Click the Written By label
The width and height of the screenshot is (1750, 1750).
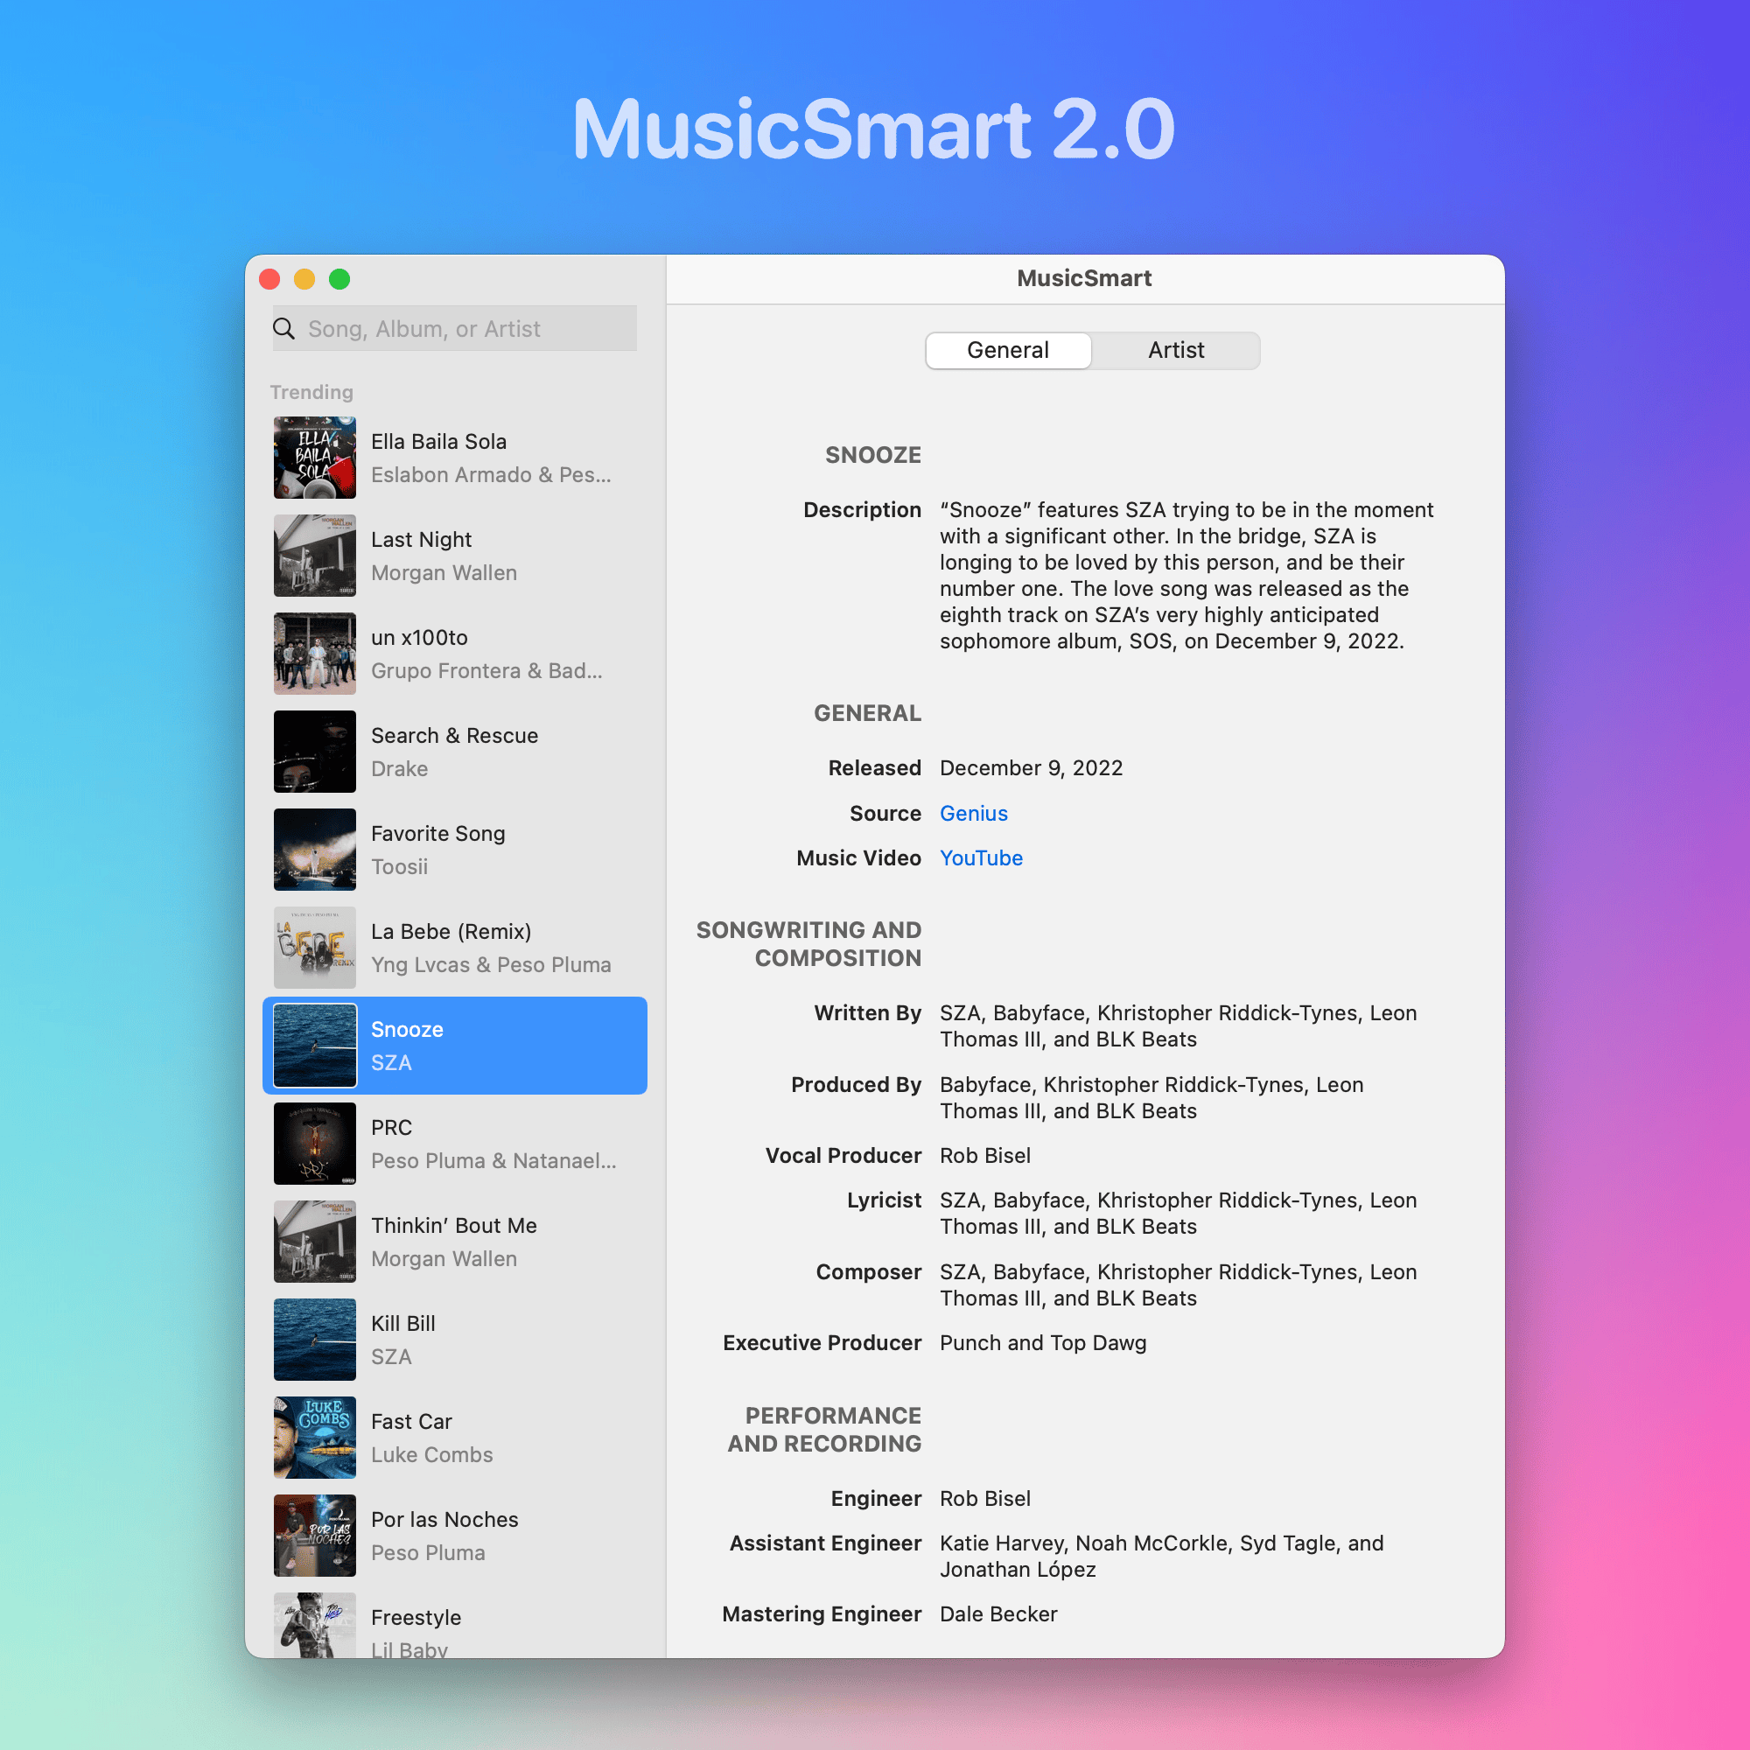click(867, 1012)
